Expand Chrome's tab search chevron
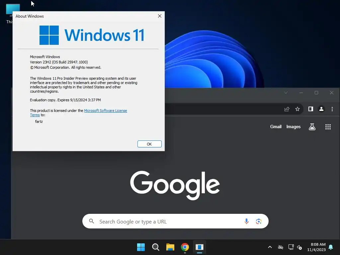The width and height of the screenshot is (340, 255). click(x=286, y=93)
